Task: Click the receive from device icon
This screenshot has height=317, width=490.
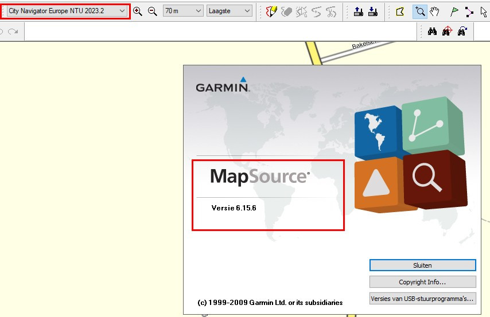Action: (x=373, y=12)
